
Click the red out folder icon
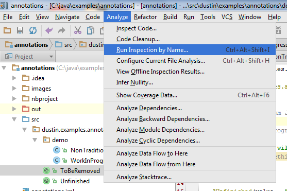pyautogui.click(x=26, y=109)
